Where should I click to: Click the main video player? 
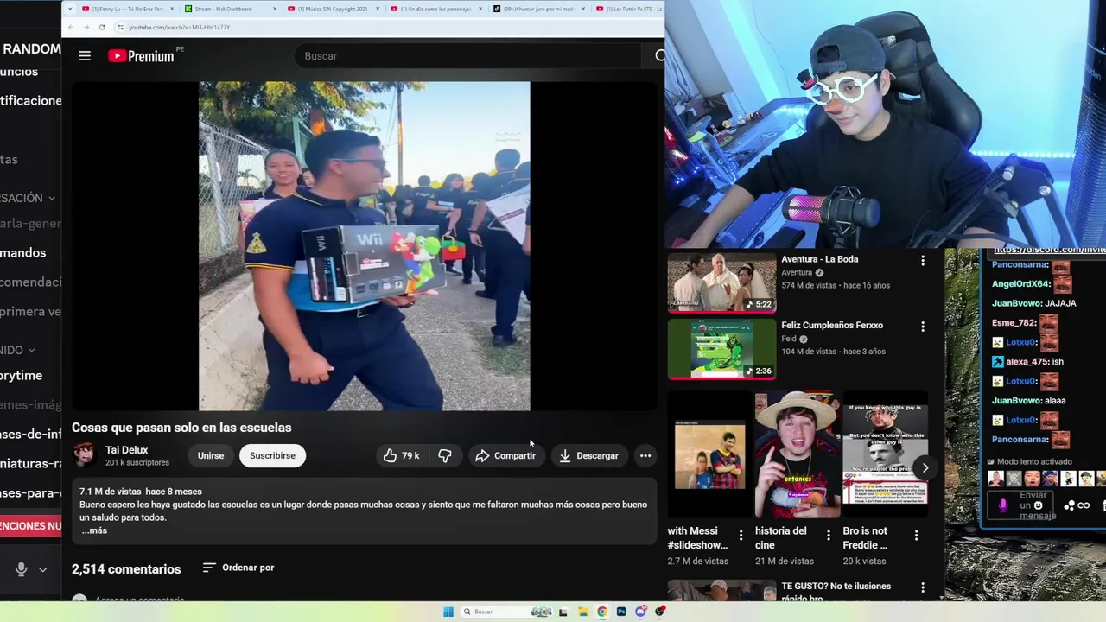(364, 246)
